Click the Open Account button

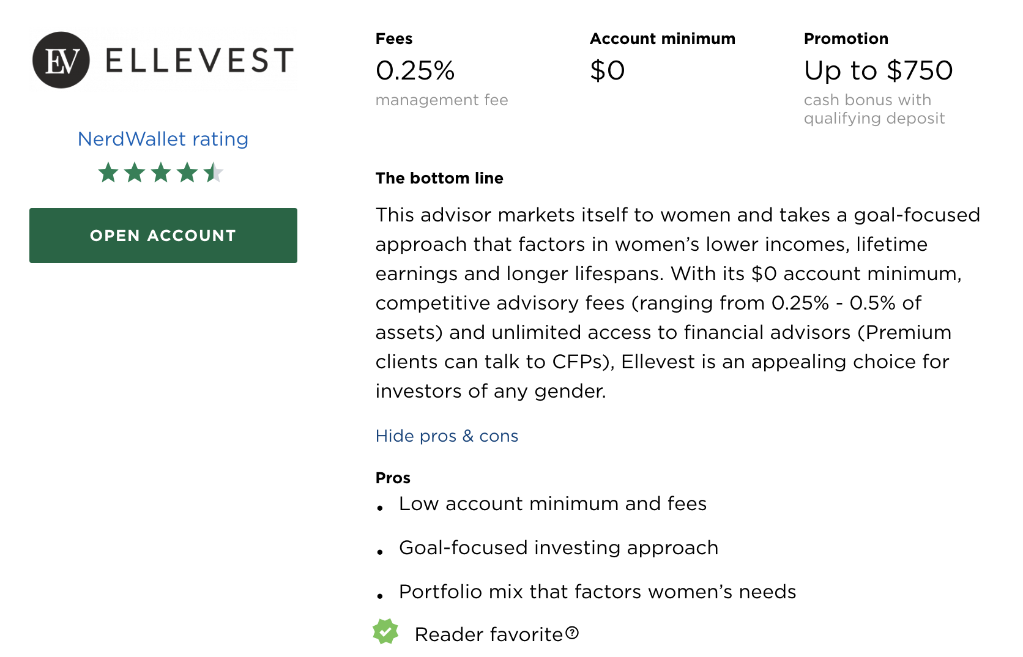[163, 236]
